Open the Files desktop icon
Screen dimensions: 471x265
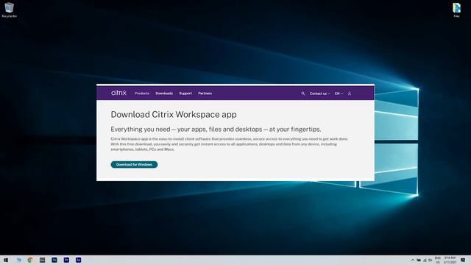click(x=456, y=10)
